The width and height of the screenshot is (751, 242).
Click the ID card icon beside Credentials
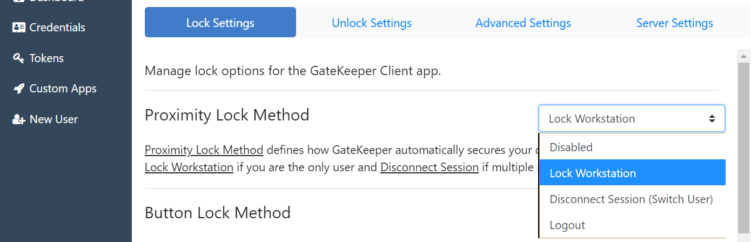pos(19,28)
